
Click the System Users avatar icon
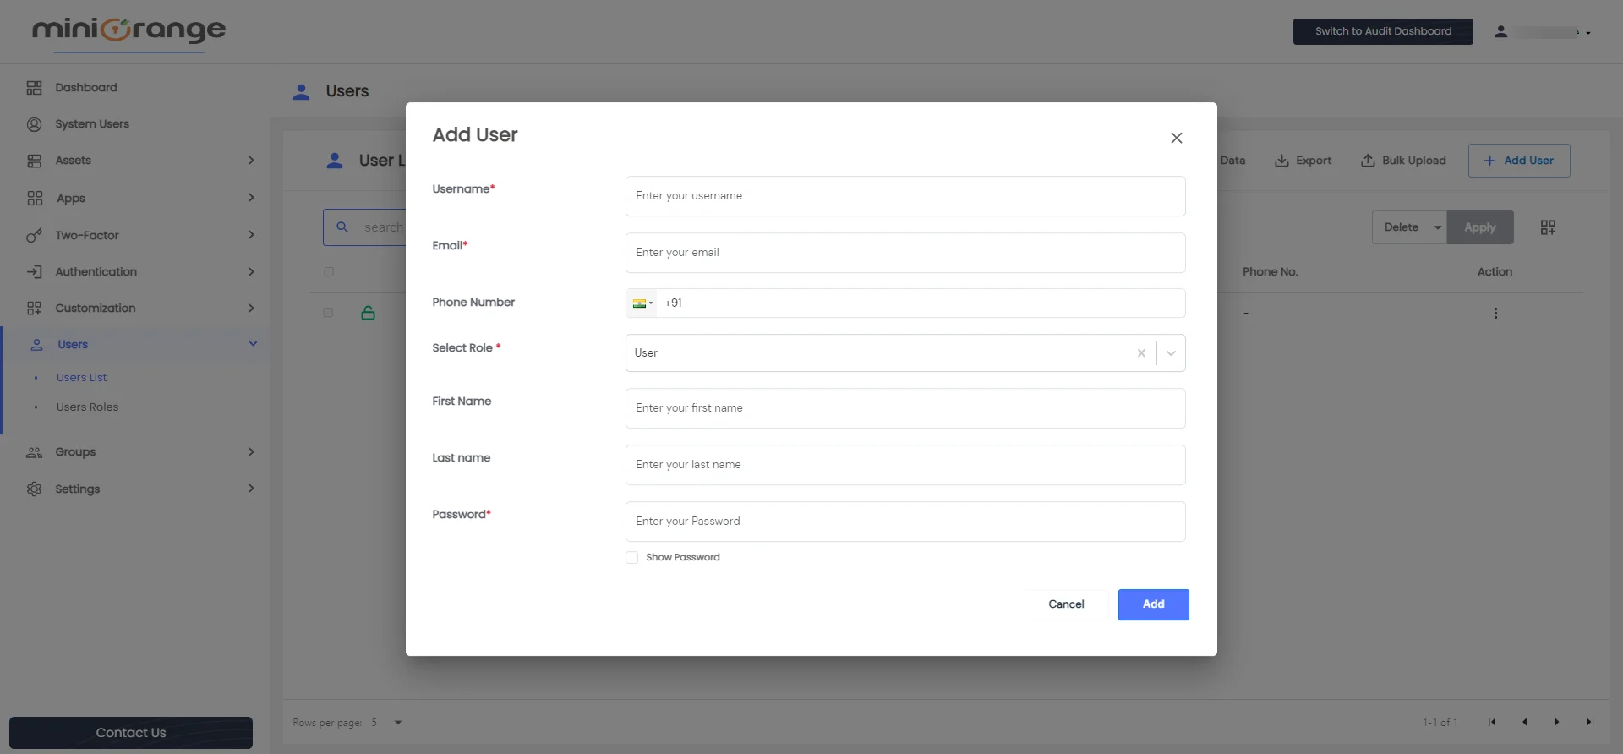(x=34, y=124)
